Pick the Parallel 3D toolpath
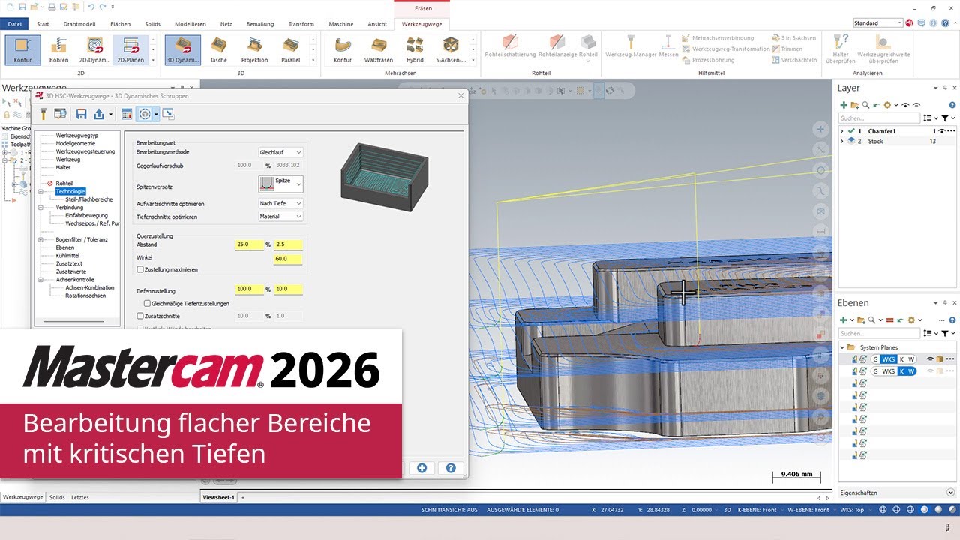 click(x=290, y=49)
